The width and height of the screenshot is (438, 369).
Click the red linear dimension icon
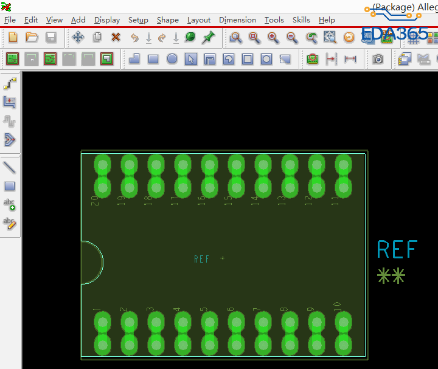point(350,59)
